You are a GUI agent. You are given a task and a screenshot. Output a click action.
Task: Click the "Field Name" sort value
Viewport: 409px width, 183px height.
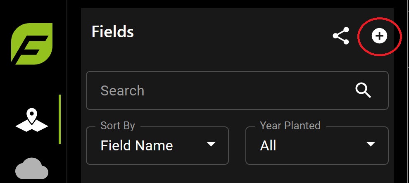coord(137,145)
